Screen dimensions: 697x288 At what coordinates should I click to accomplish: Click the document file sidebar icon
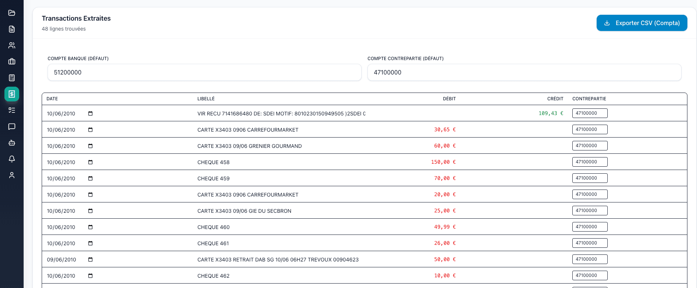pos(12,29)
